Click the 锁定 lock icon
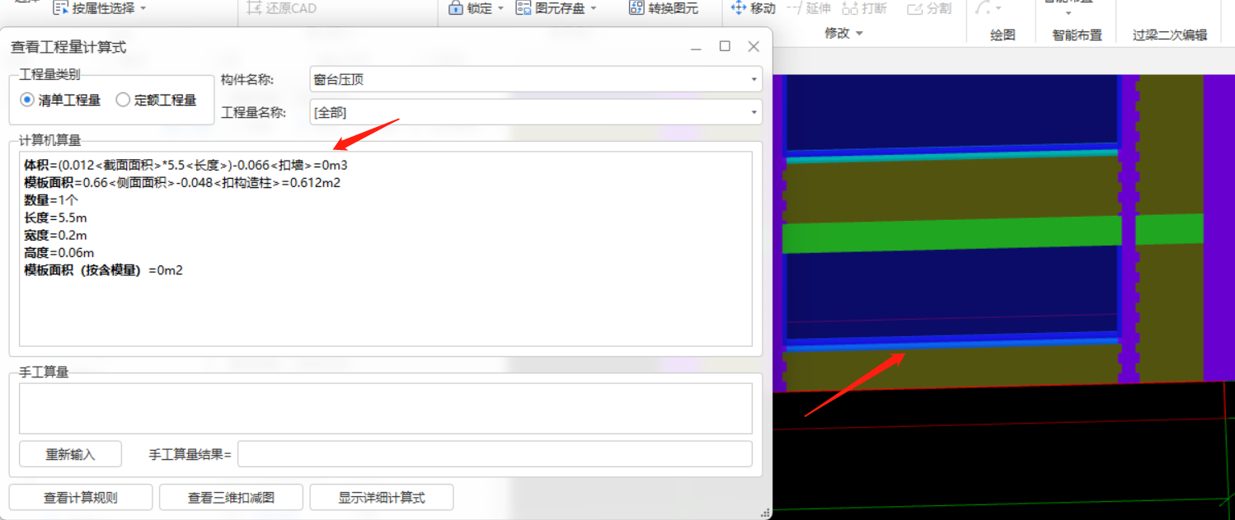 [455, 8]
